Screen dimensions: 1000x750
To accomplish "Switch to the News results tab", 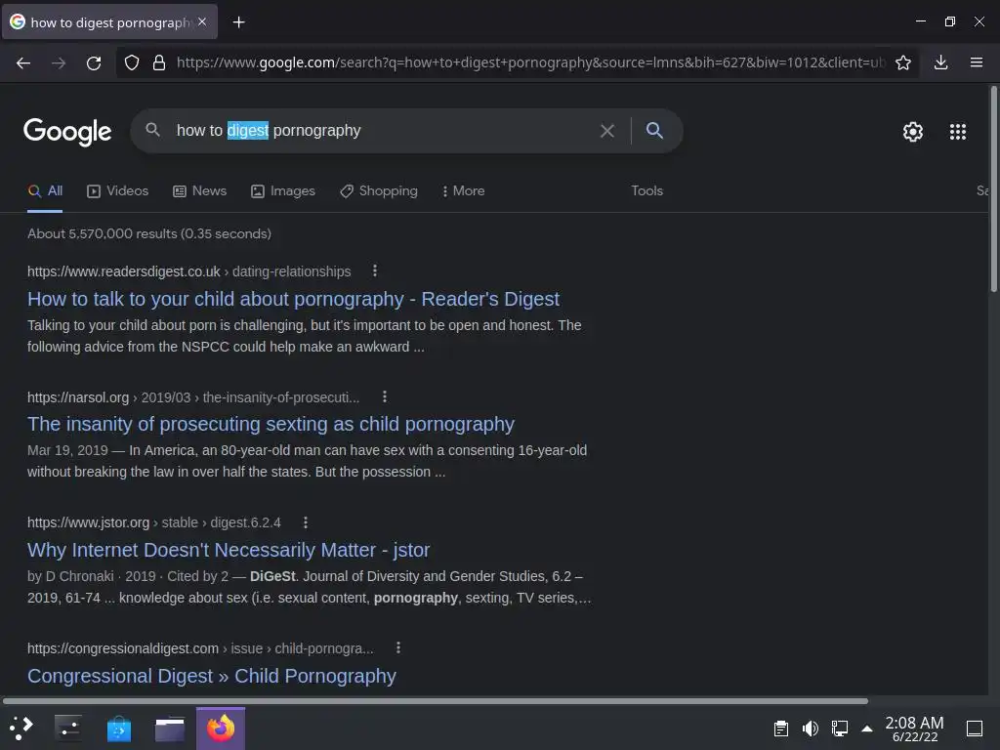I will point(199,190).
